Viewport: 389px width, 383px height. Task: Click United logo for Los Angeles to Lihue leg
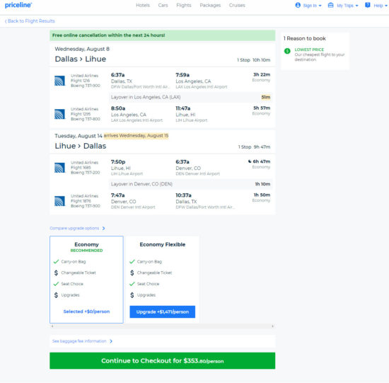pyautogui.click(x=59, y=114)
